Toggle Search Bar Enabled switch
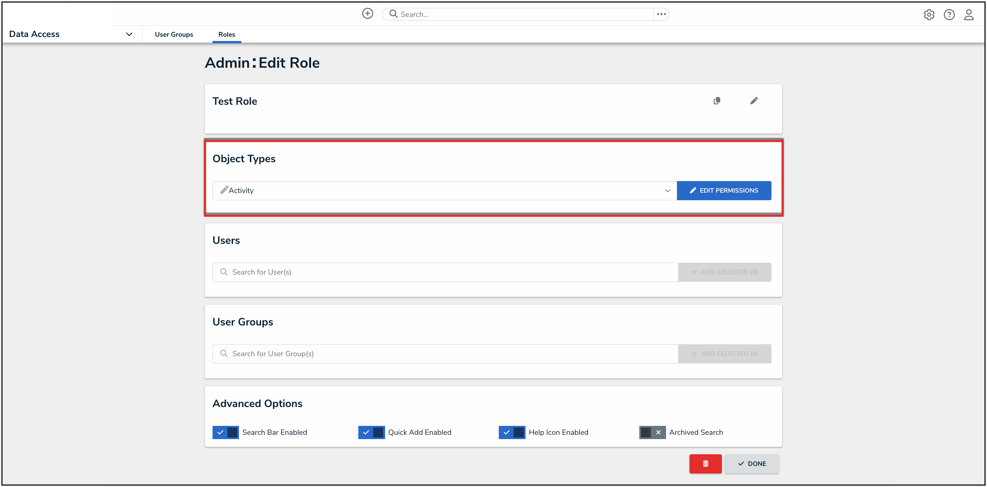The image size is (987, 487). [x=226, y=432]
